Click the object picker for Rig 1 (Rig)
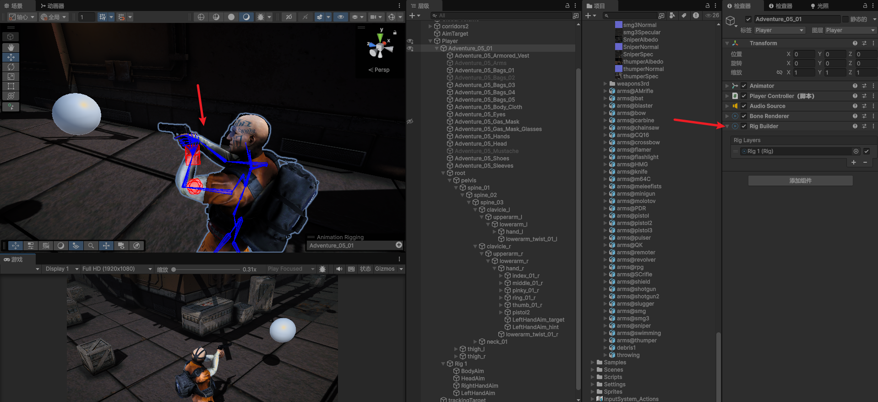The image size is (878, 402). [856, 151]
